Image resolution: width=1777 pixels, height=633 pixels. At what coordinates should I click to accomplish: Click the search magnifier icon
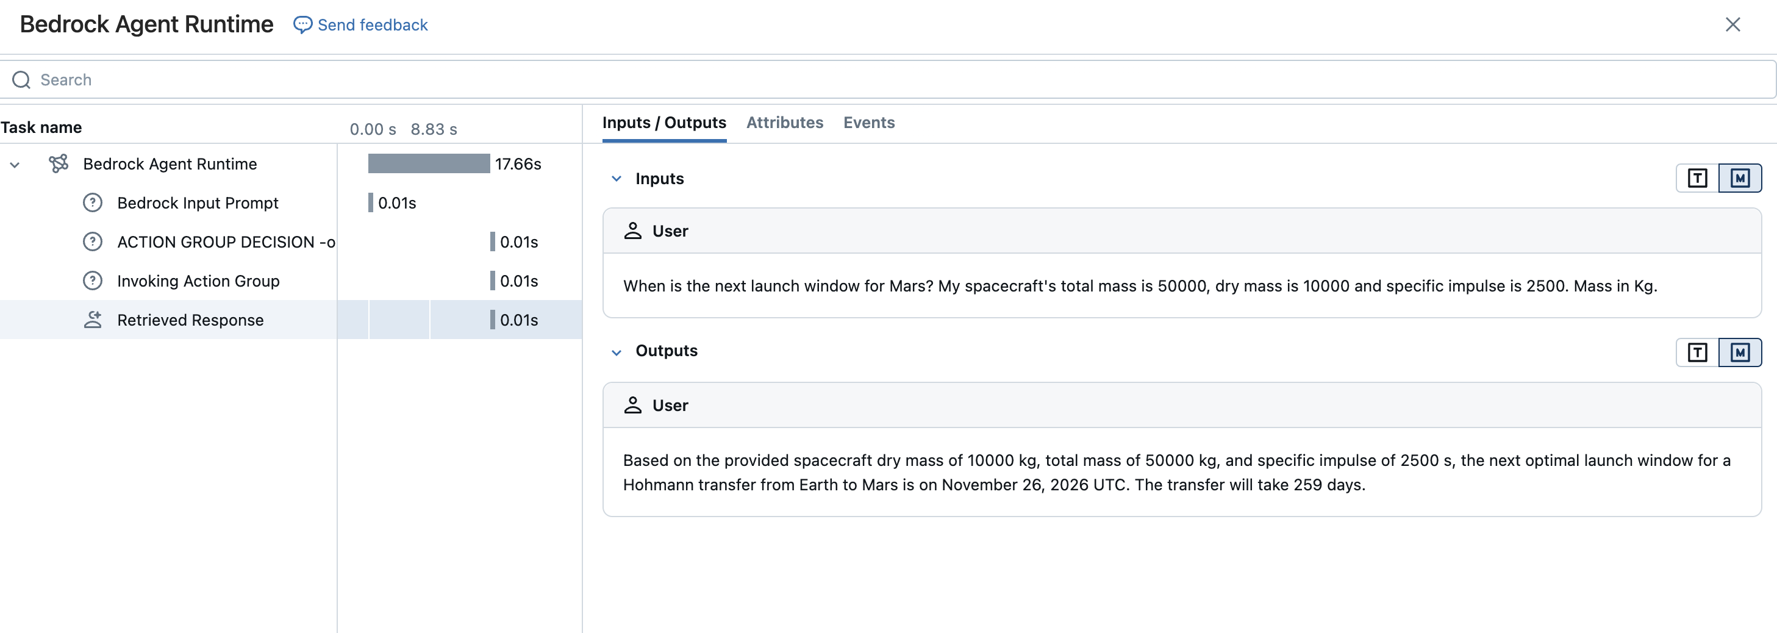coord(21,80)
